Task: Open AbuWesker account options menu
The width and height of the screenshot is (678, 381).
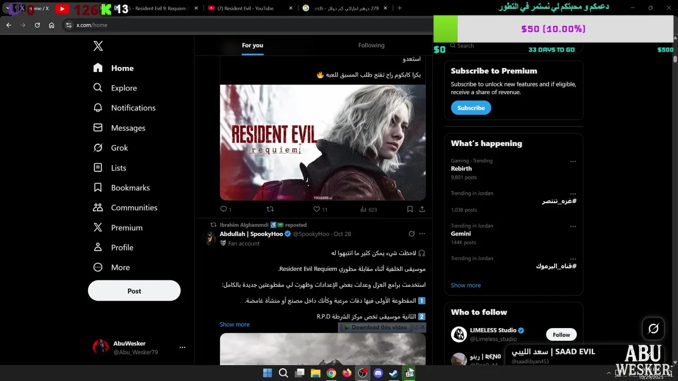Action: [182, 348]
